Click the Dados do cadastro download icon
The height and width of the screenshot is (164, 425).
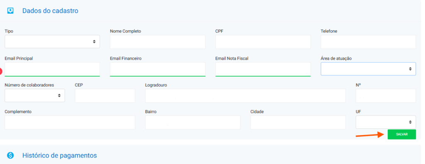pyautogui.click(x=10, y=11)
